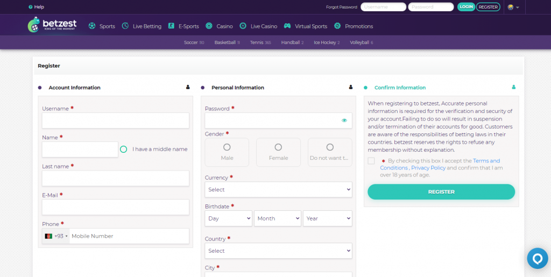This screenshot has height=277, width=551.
Task: Click the Help question mark icon
Action: (31, 7)
